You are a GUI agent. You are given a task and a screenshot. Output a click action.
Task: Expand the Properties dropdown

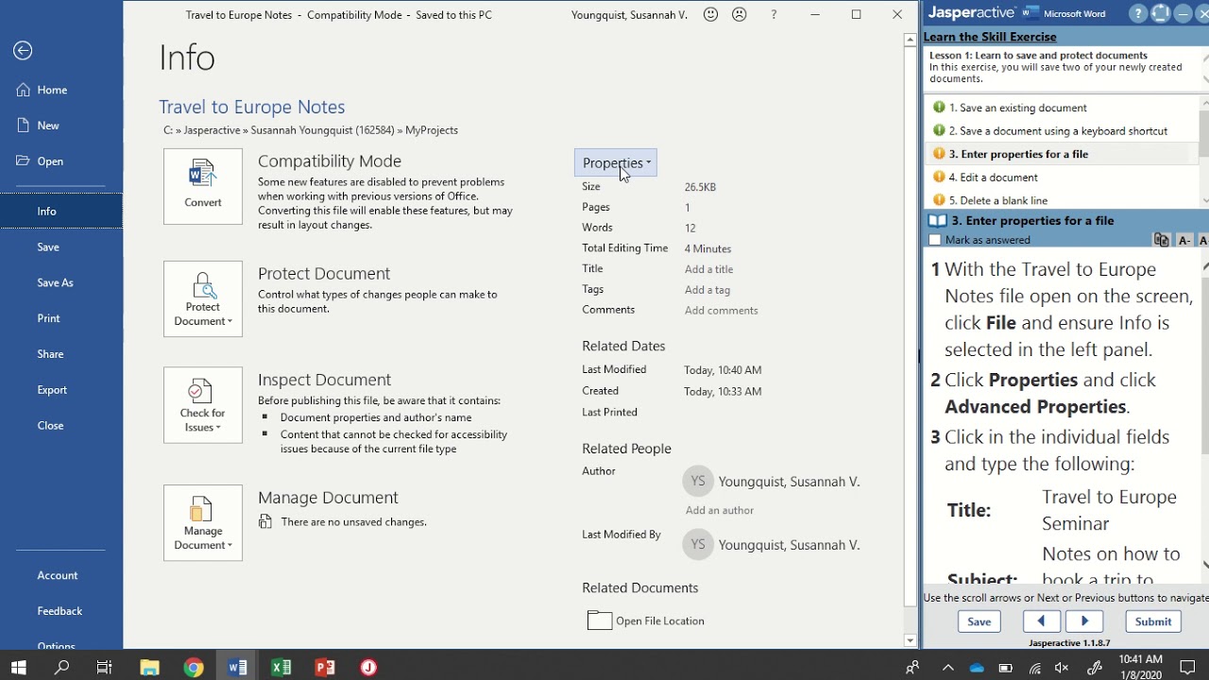(x=616, y=163)
